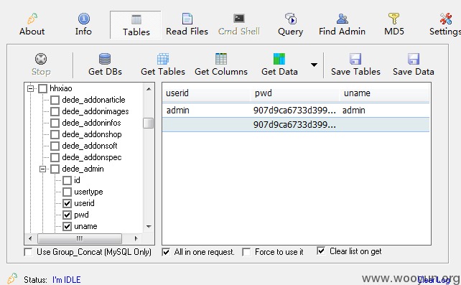Check the usertype column checkbox

tap(67, 192)
